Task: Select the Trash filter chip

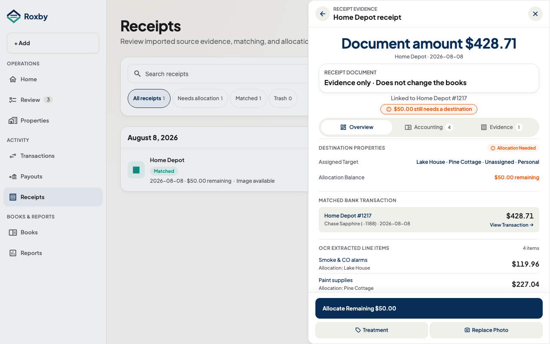Action: coord(283,98)
